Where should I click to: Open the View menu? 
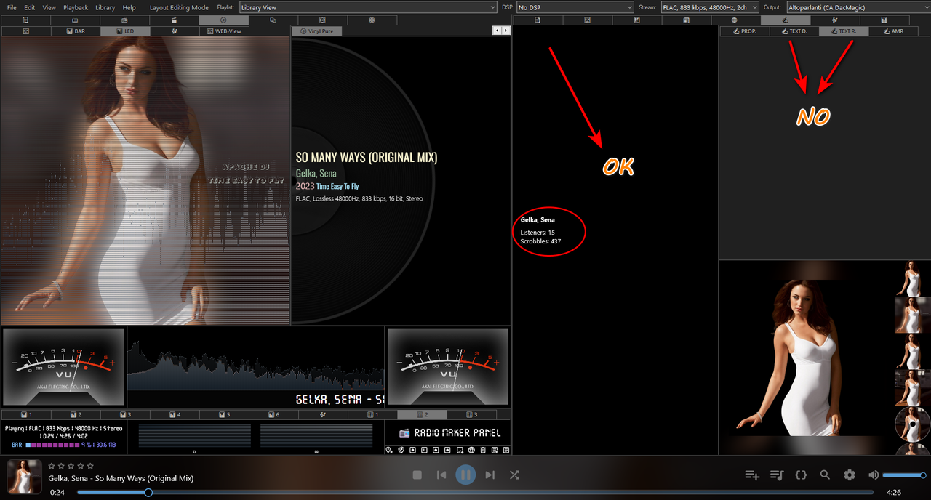click(49, 7)
